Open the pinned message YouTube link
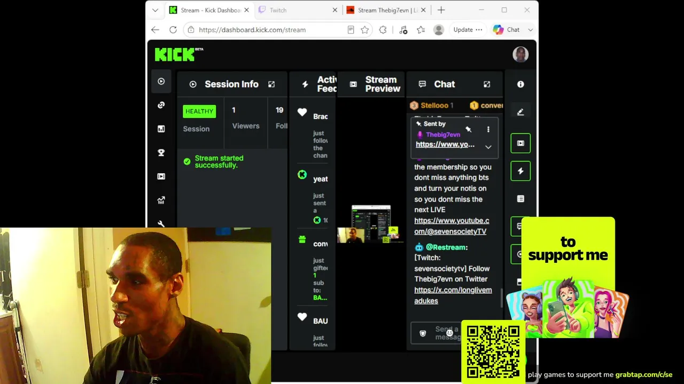 click(445, 145)
